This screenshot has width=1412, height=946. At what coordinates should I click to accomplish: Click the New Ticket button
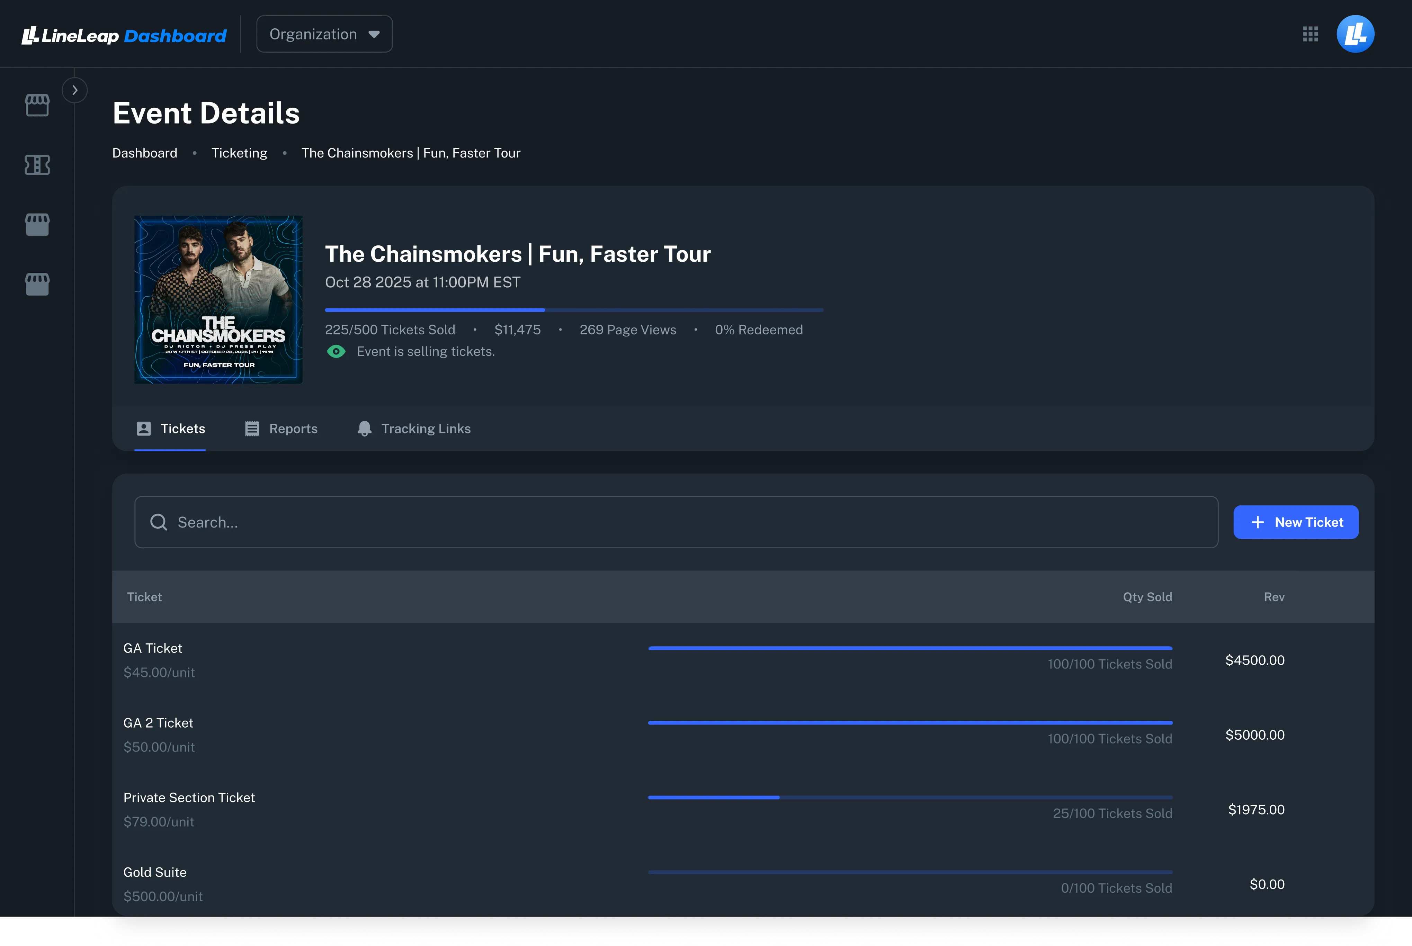(x=1296, y=522)
